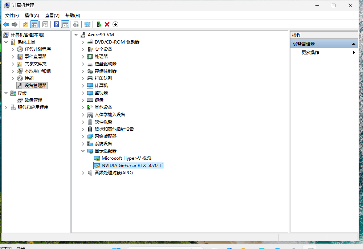
Task: Select NVIDIA GeForce RTX 5070 Ti device
Action: click(132, 165)
